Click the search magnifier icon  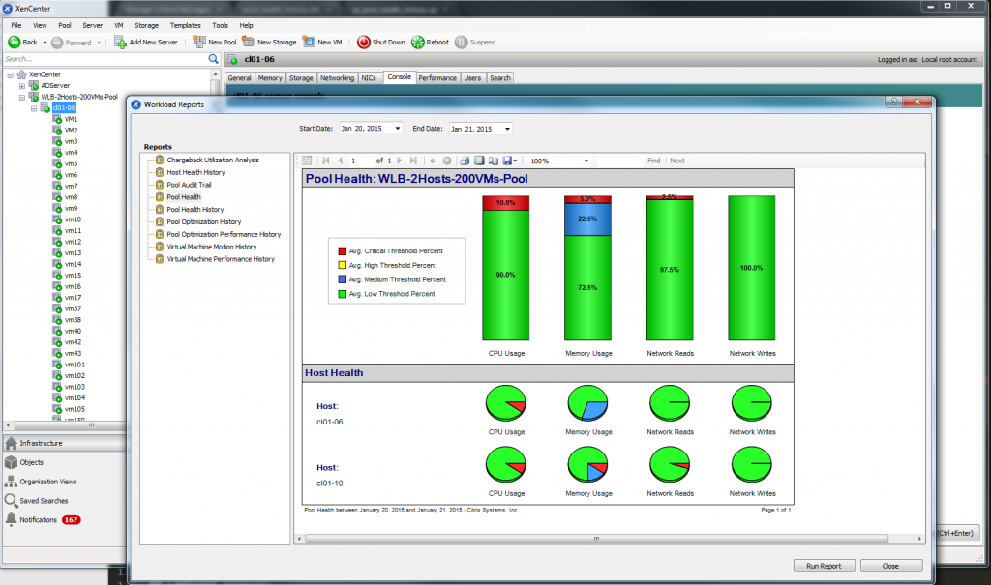[214, 59]
